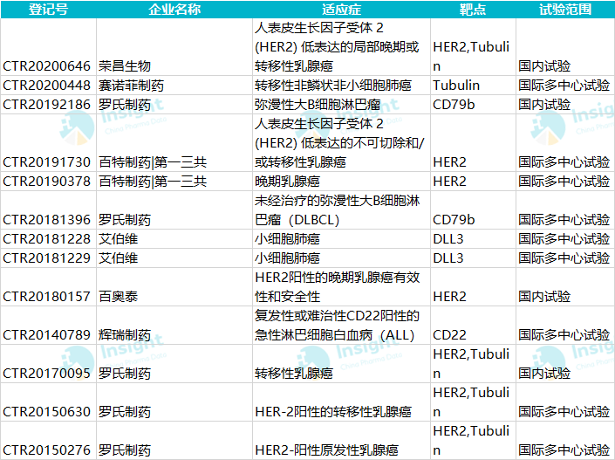The width and height of the screenshot is (615, 460).
Task: Click 艾伯维 in row CTR20181229
Action: (118, 258)
